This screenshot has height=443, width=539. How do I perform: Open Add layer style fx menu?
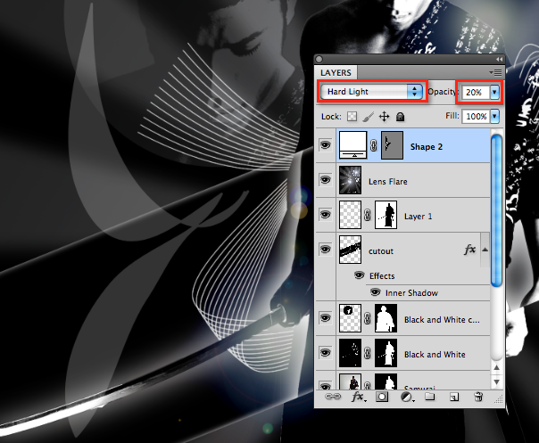coord(359,397)
